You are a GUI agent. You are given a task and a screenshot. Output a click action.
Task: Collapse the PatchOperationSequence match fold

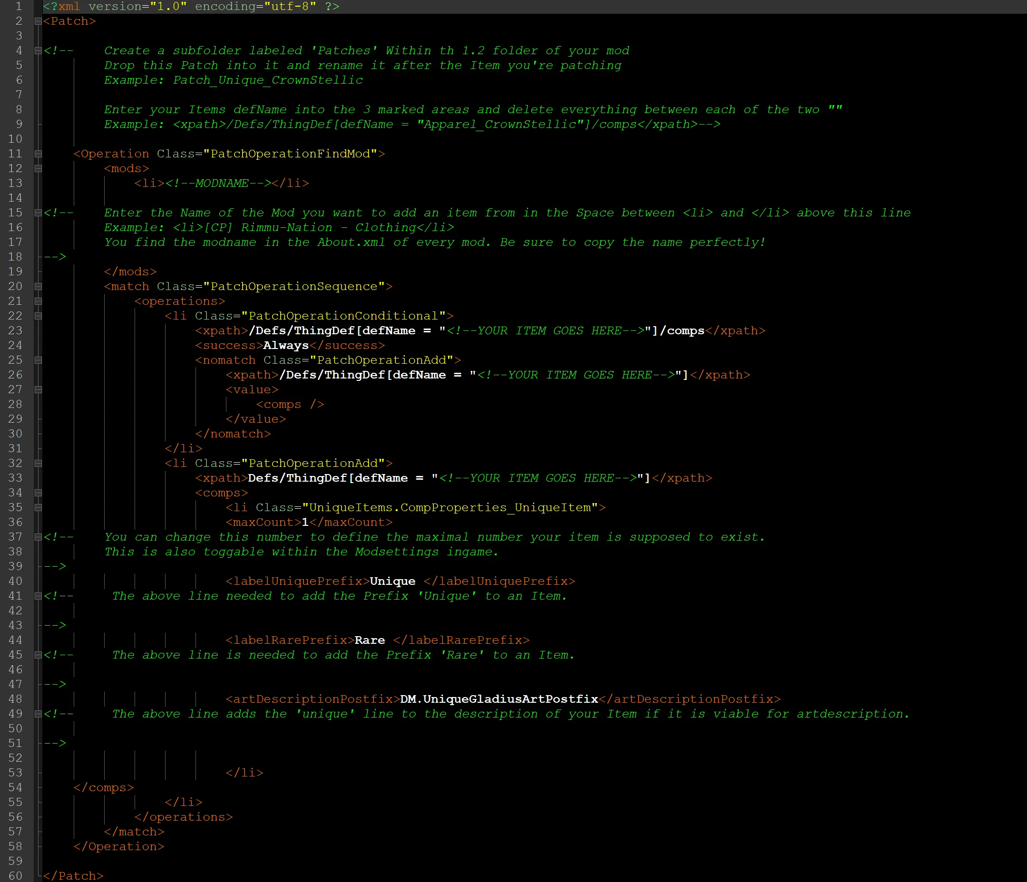pyautogui.click(x=38, y=286)
